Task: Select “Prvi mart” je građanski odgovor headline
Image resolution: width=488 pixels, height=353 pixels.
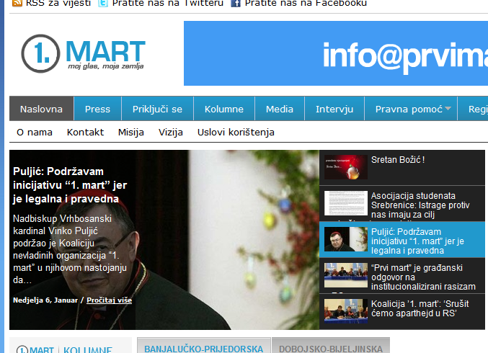Action: tap(423, 277)
